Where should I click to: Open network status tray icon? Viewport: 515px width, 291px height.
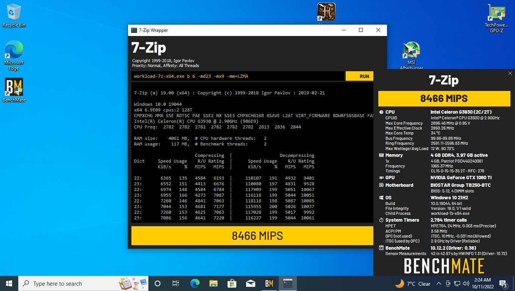(457, 283)
